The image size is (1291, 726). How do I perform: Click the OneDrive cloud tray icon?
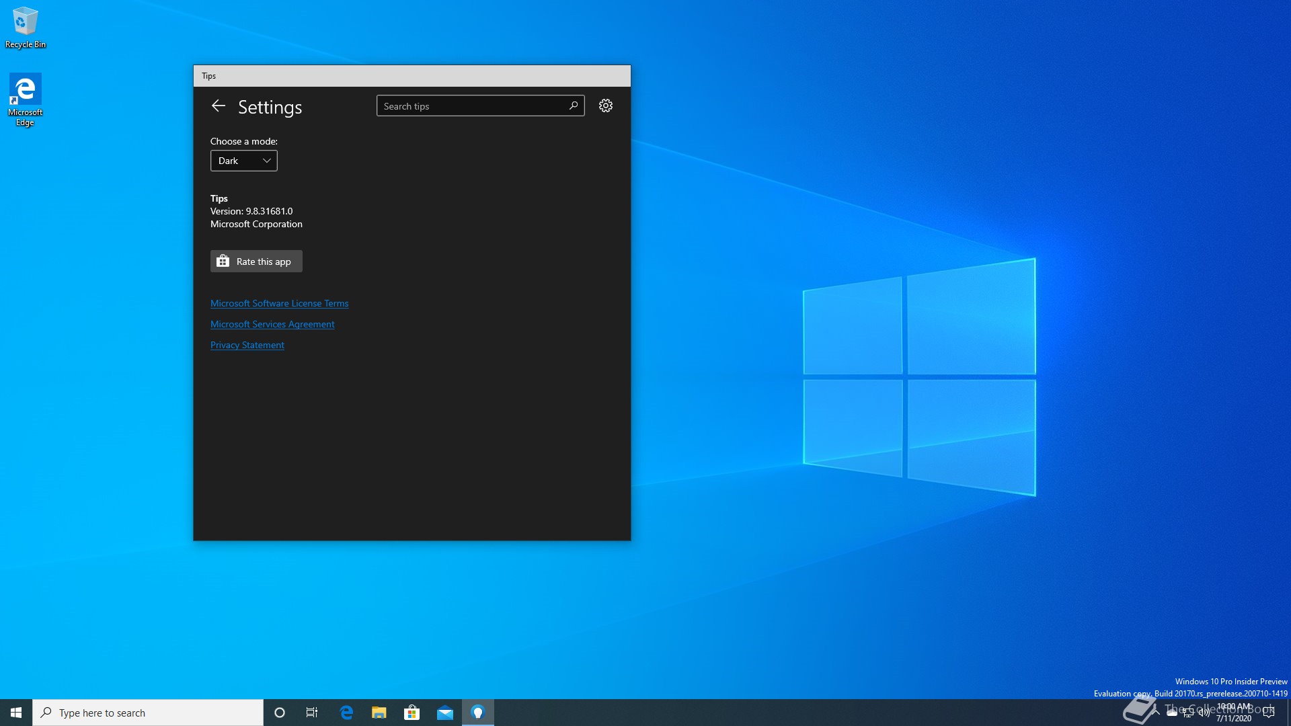point(1172,713)
